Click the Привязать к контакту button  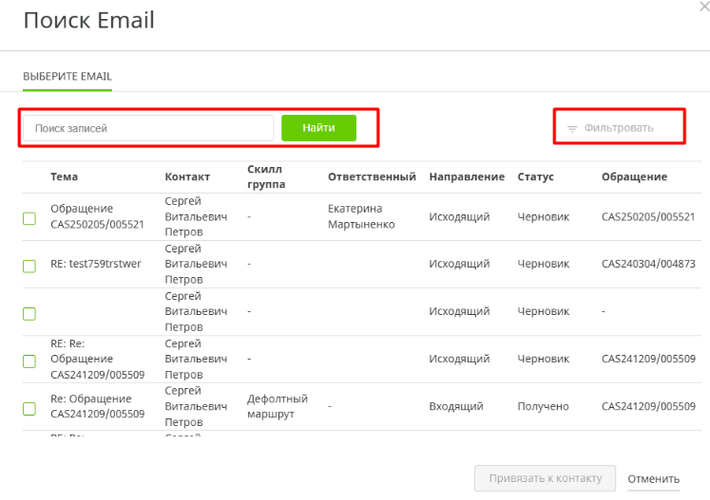point(545,478)
